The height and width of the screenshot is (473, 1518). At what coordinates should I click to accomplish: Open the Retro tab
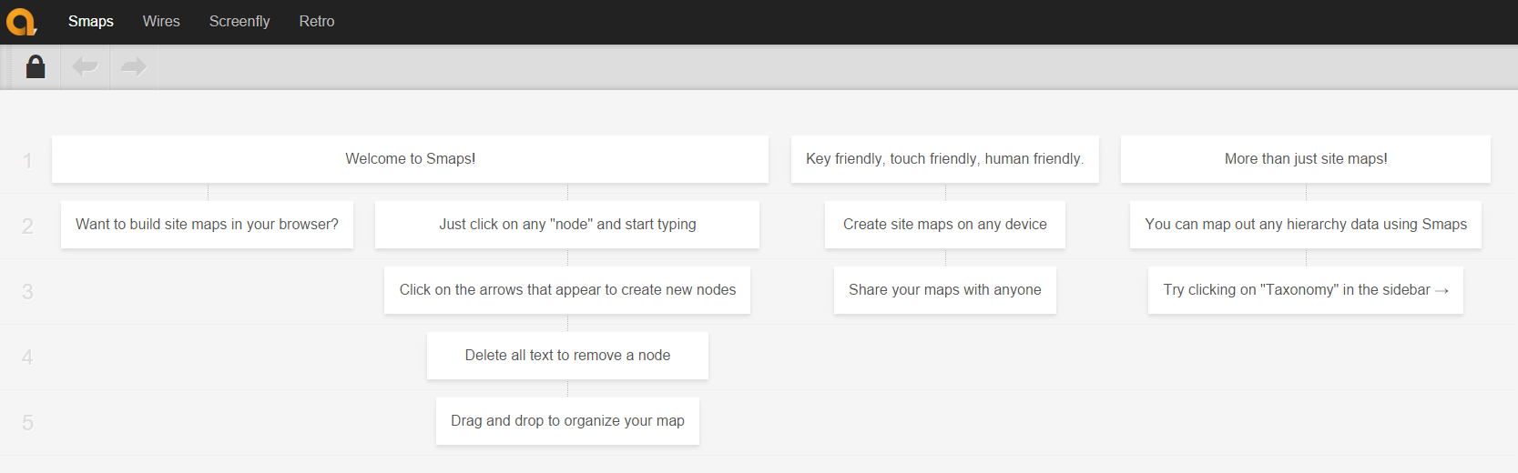[x=317, y=21]
